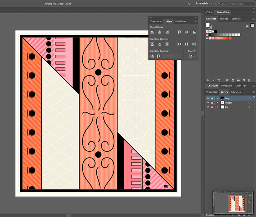This screenshot has width=256, height=217.
Task: Create new color group folder icon
Action: [x=238, y=80]
